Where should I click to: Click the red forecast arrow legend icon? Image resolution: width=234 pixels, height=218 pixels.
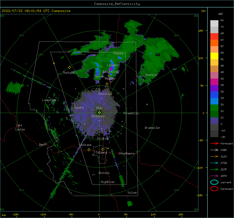pyautogui.click(x=214, y=143)
